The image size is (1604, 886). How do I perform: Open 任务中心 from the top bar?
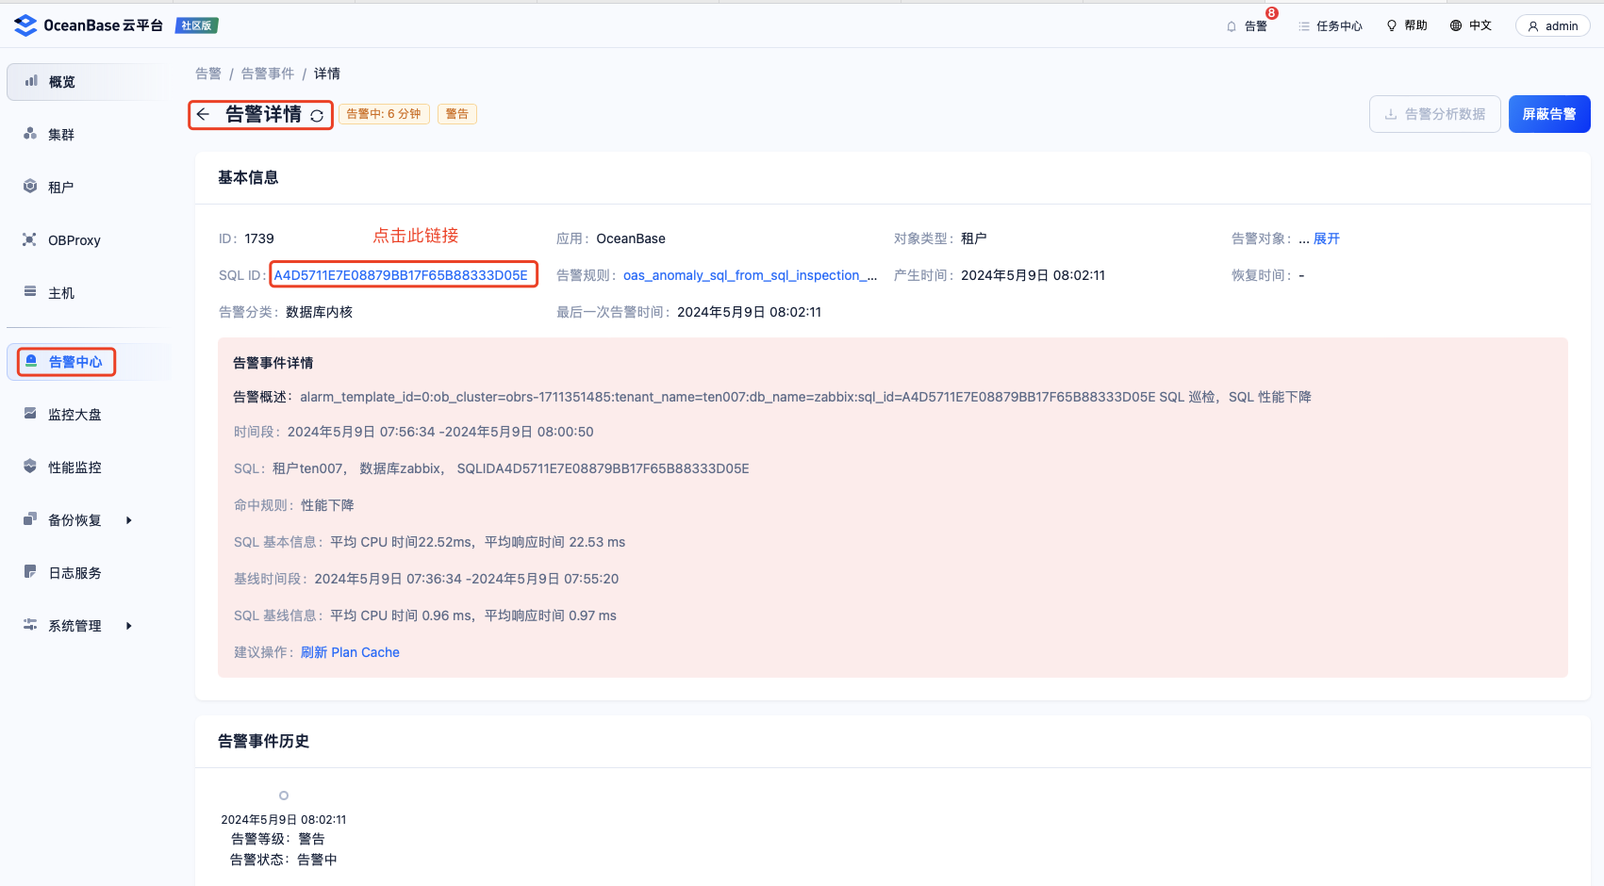pos(1330,25)
